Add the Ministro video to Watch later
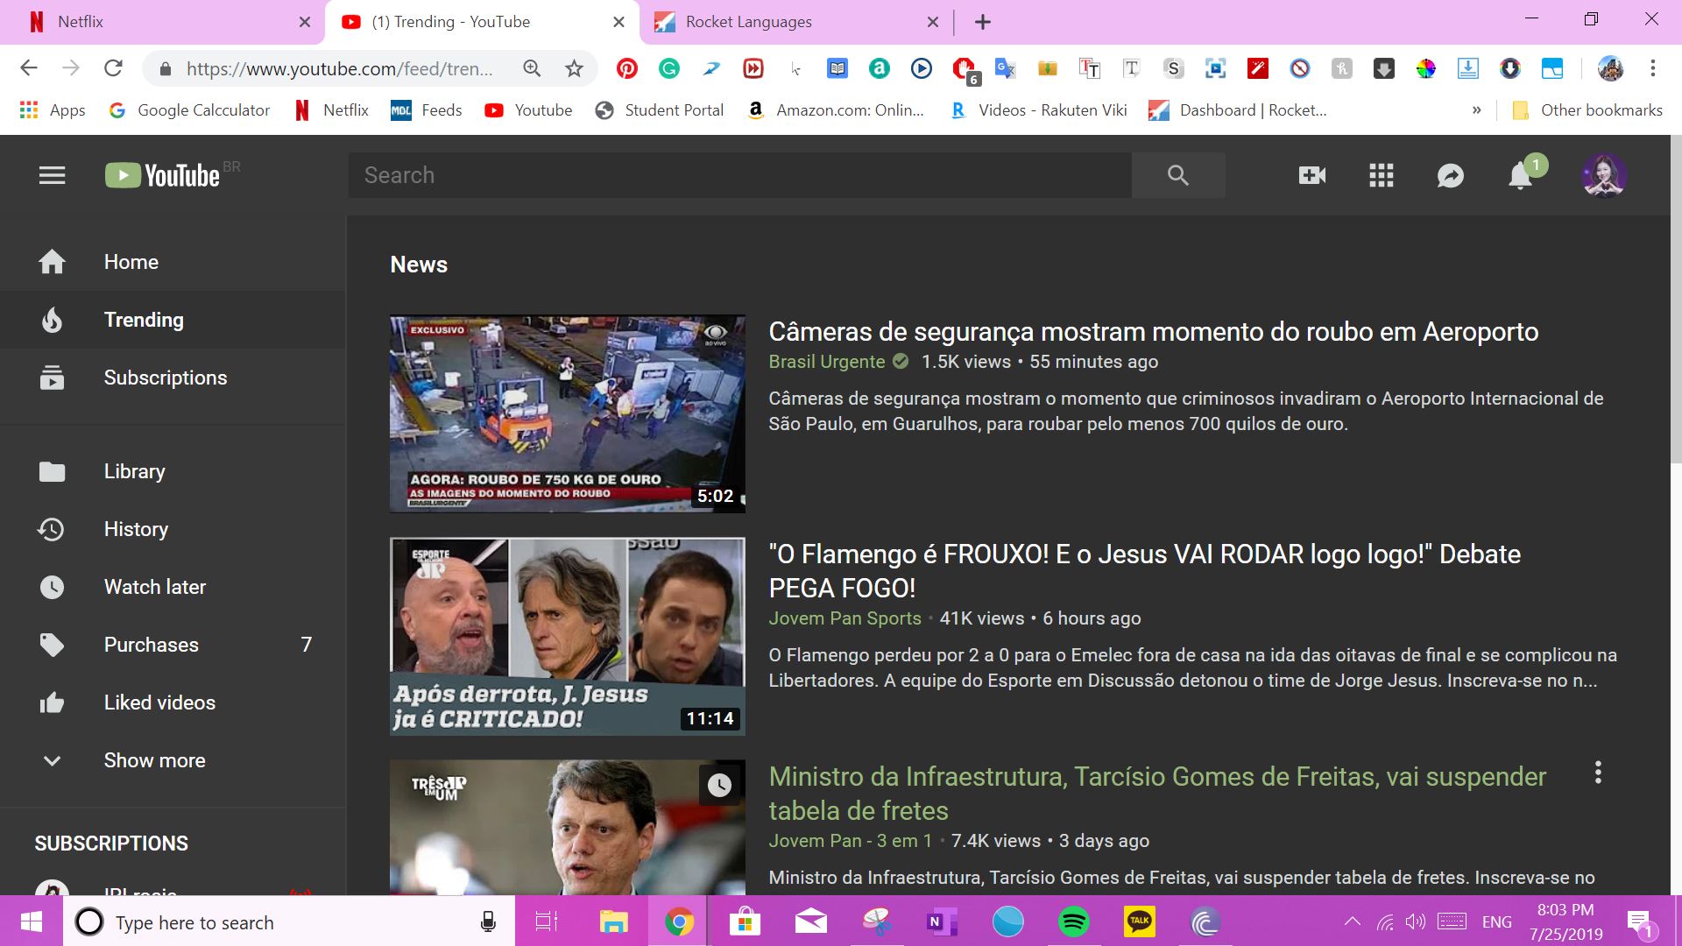 click(x=719, y=785)
